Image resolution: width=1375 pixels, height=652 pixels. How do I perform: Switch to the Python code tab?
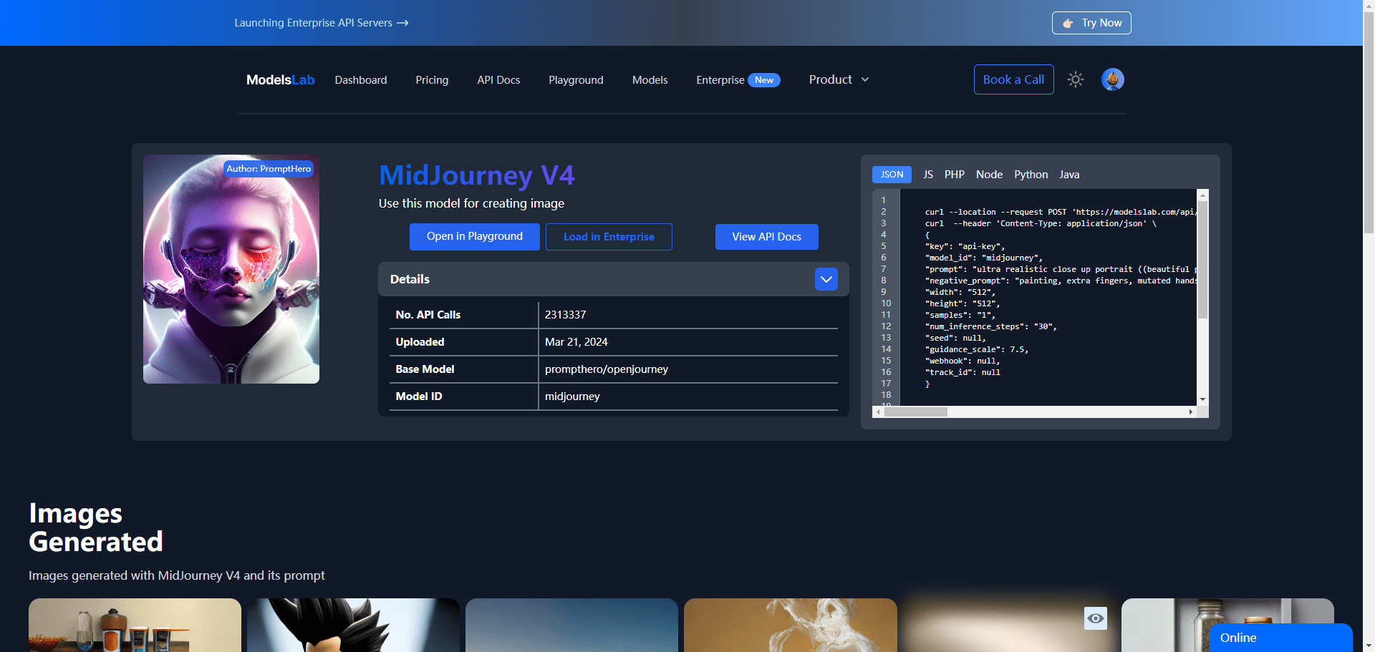click(x=1031, y=175)
